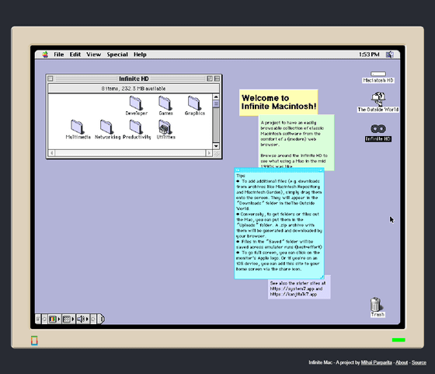The image size is (435, 374).
Task: Click the green project description sticky note
Action: tap(297, 142)
